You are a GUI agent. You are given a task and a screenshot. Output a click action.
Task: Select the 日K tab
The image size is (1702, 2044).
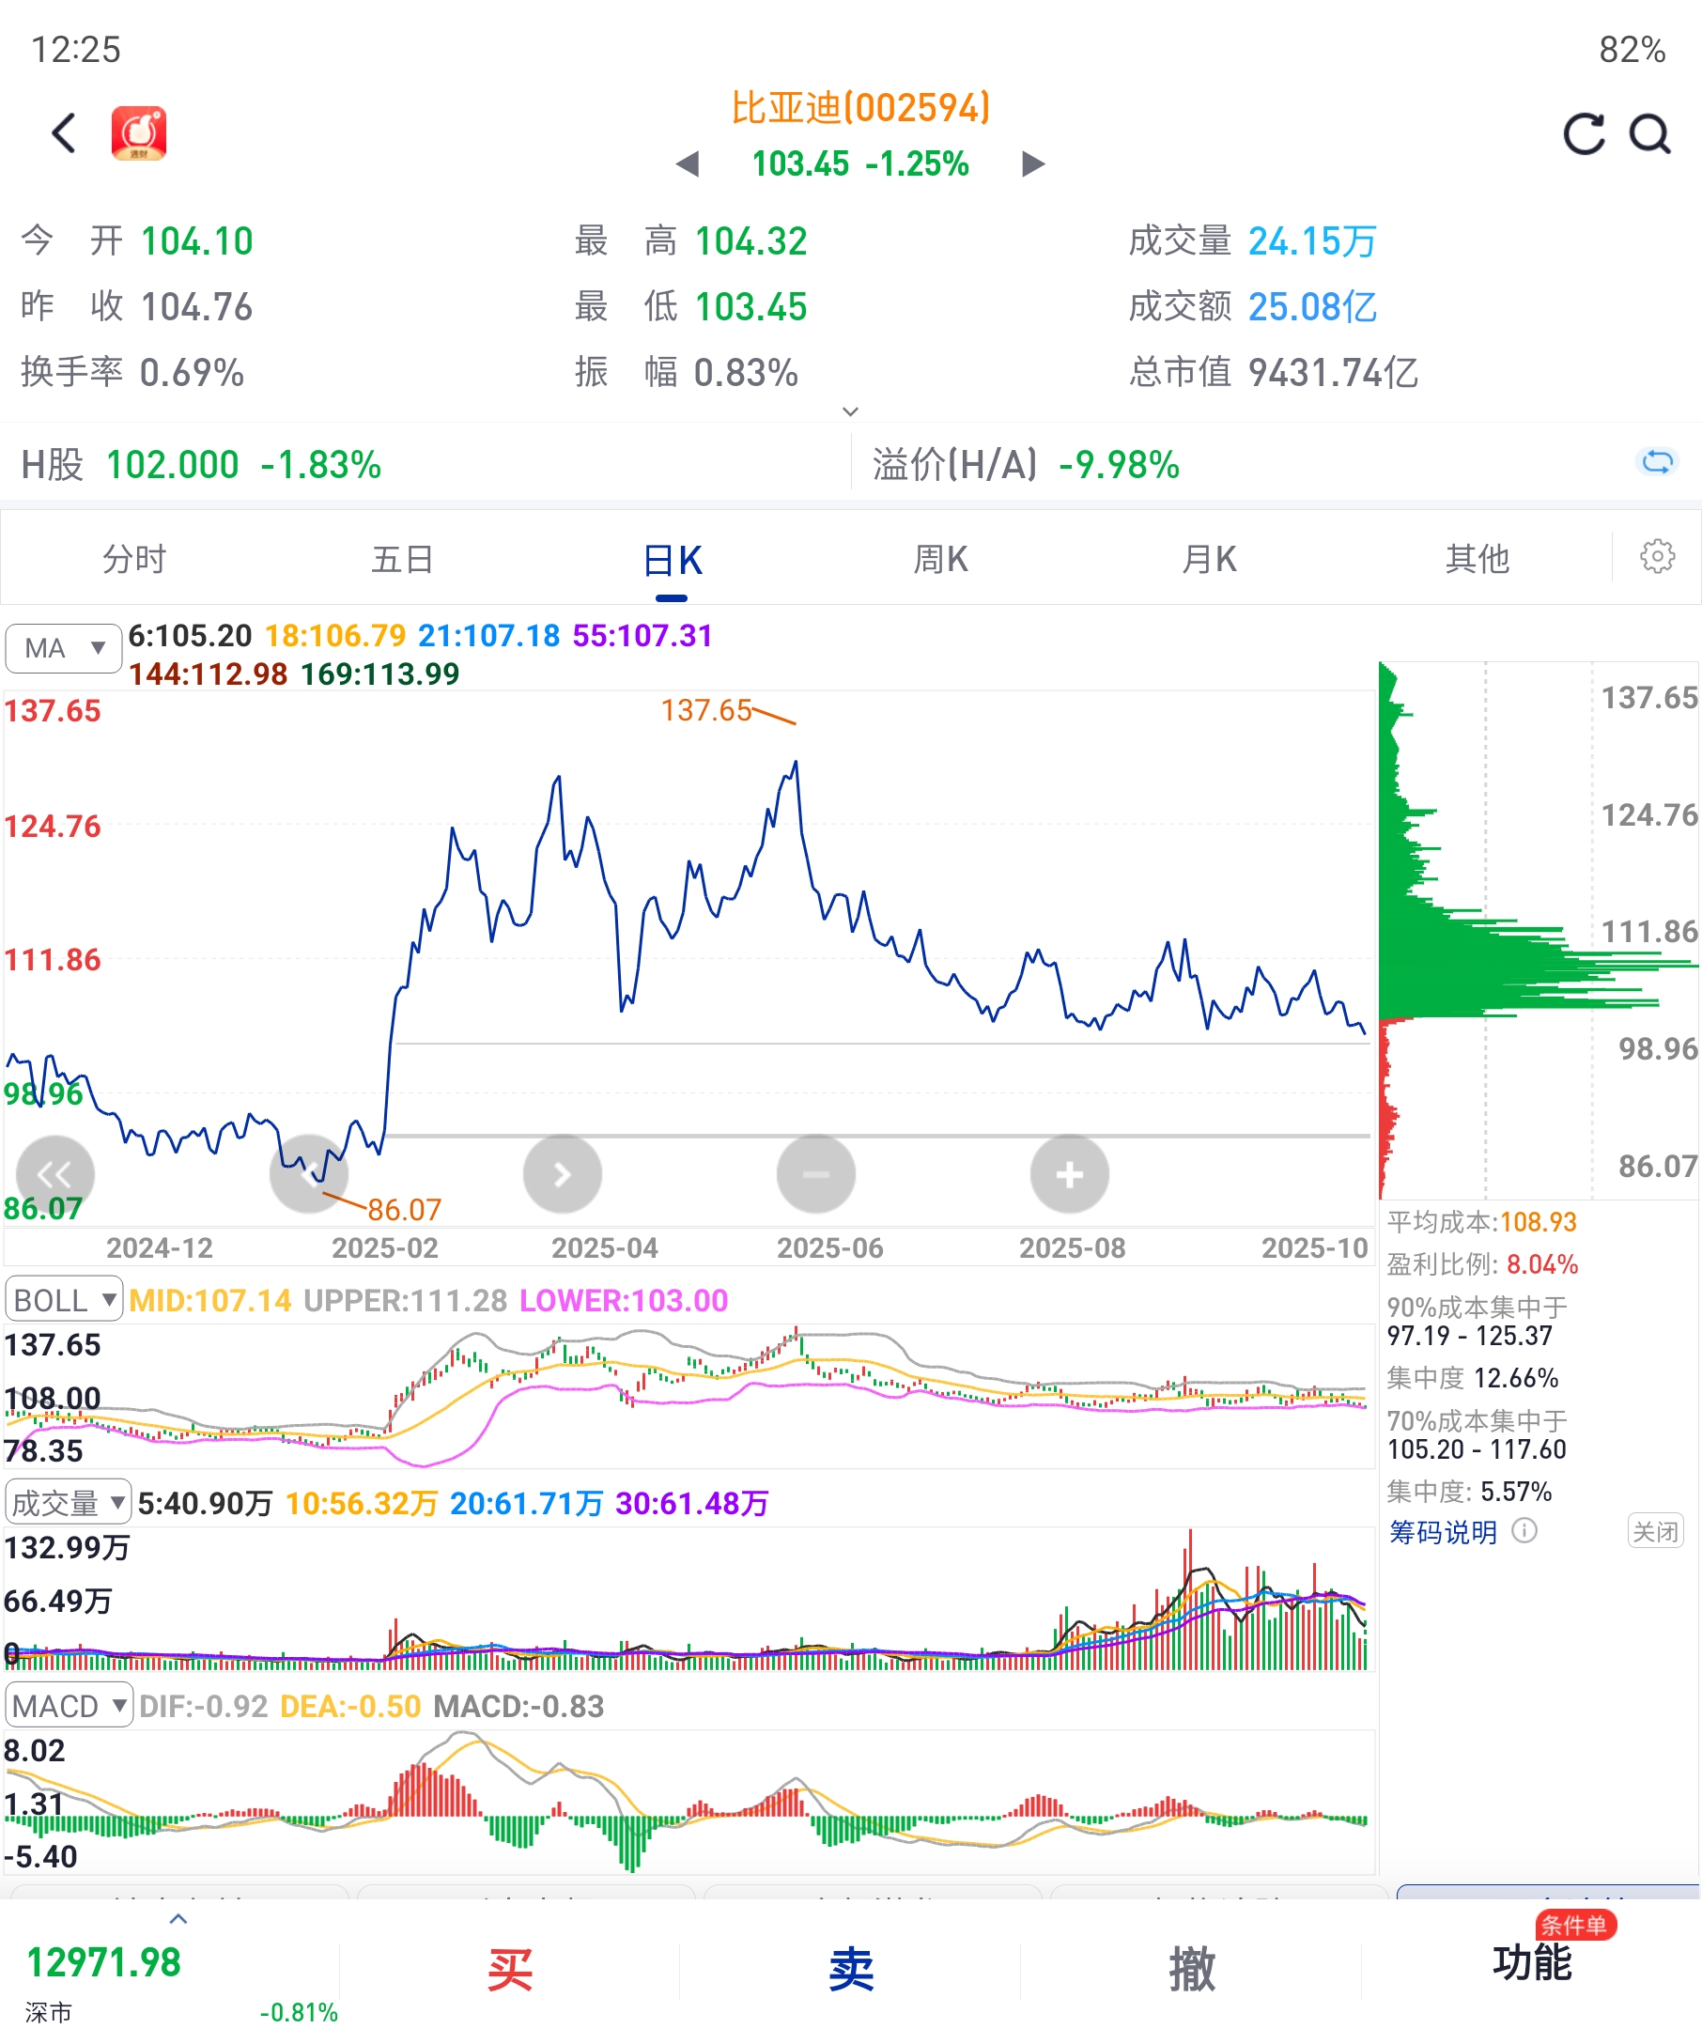point(673,561)
